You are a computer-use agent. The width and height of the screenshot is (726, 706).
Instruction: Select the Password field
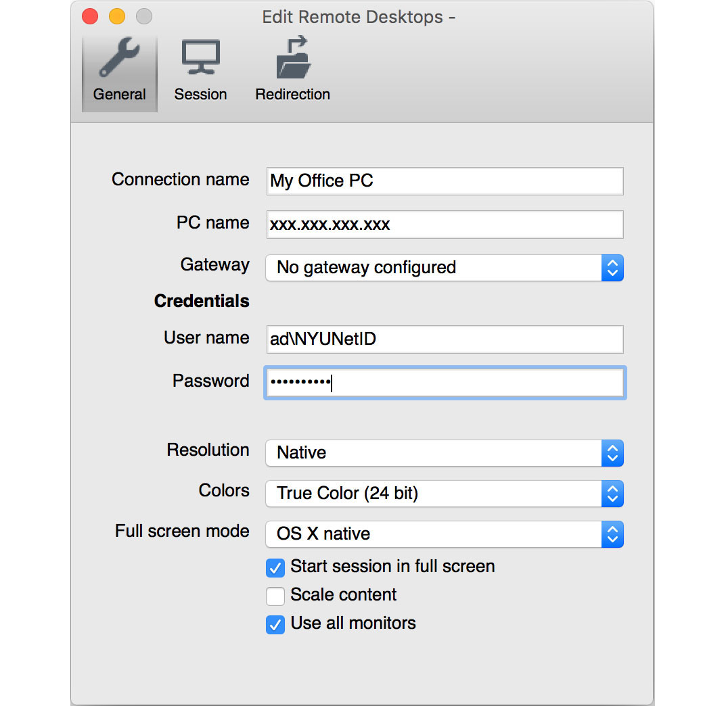point(445,383)
